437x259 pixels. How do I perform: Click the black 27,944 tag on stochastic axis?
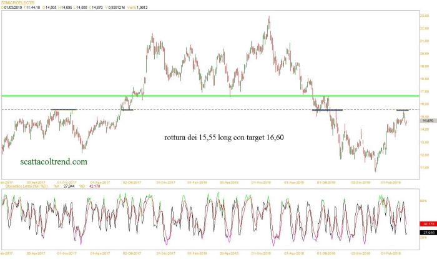pos(428,233)
